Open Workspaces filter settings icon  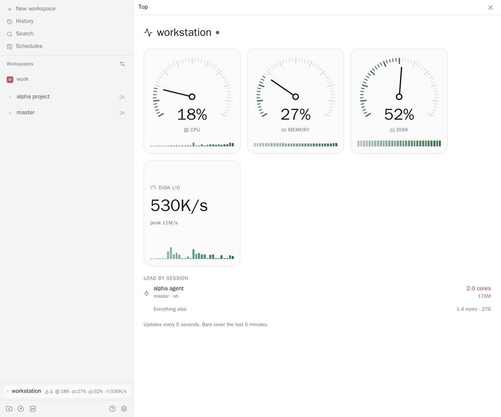coord(122,64)
